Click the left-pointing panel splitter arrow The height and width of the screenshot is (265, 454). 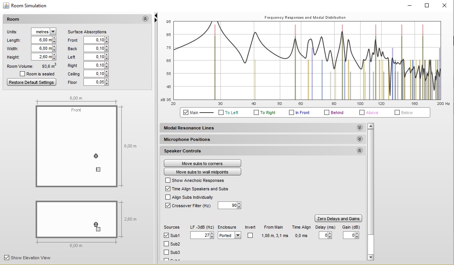tap(156, 15)
